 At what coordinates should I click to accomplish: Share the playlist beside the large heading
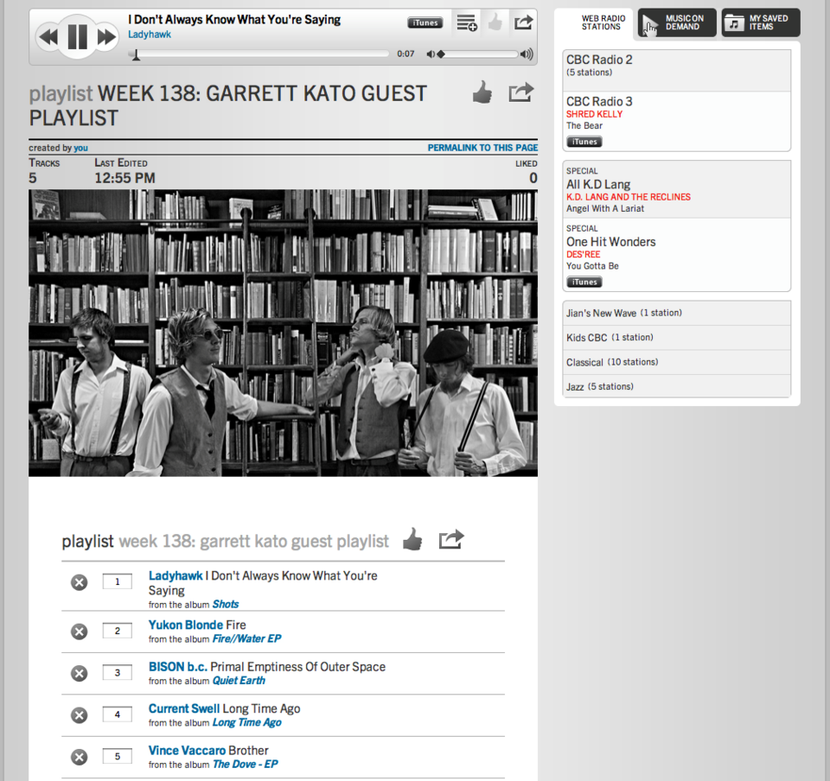point(520,92)
